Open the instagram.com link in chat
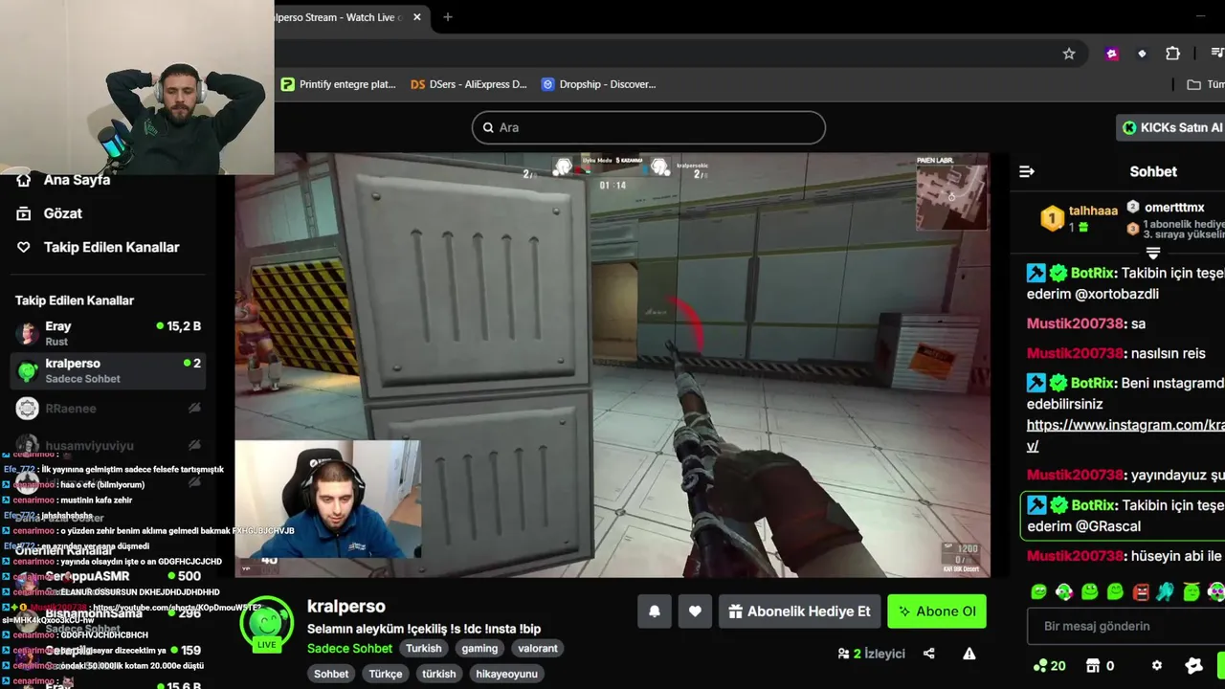The height and width of the screenshot is (689, 1225). point(1125,435)
